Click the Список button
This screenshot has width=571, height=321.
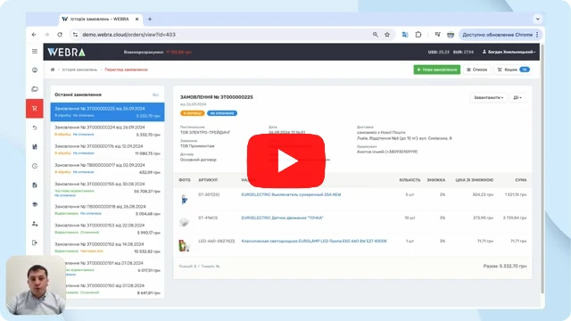(x=477, y=70)
